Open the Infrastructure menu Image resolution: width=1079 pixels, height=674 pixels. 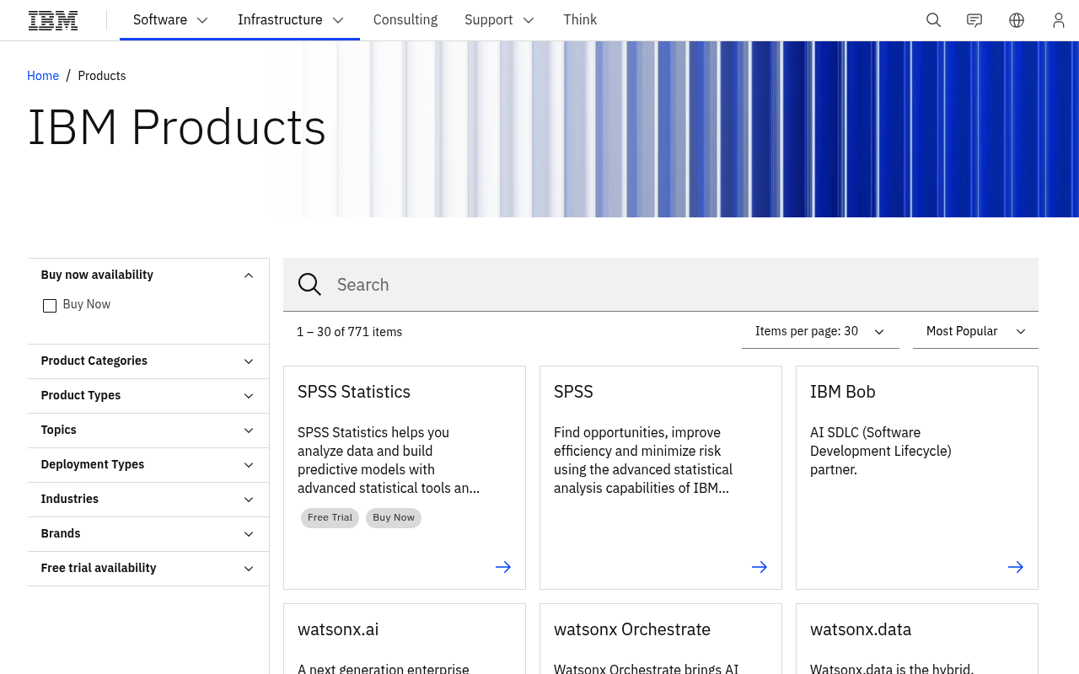(x=291, y=20)
